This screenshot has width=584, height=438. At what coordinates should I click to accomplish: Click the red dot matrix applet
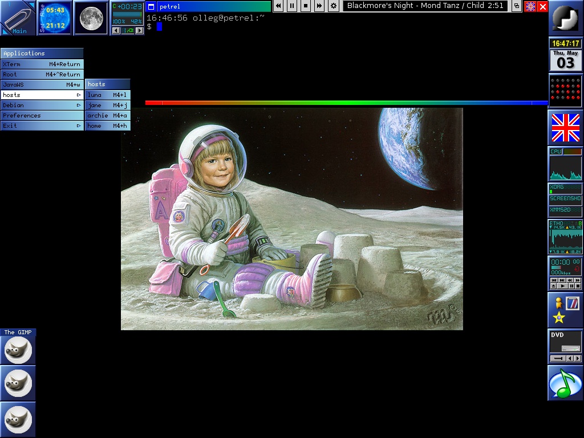(565, 91)
